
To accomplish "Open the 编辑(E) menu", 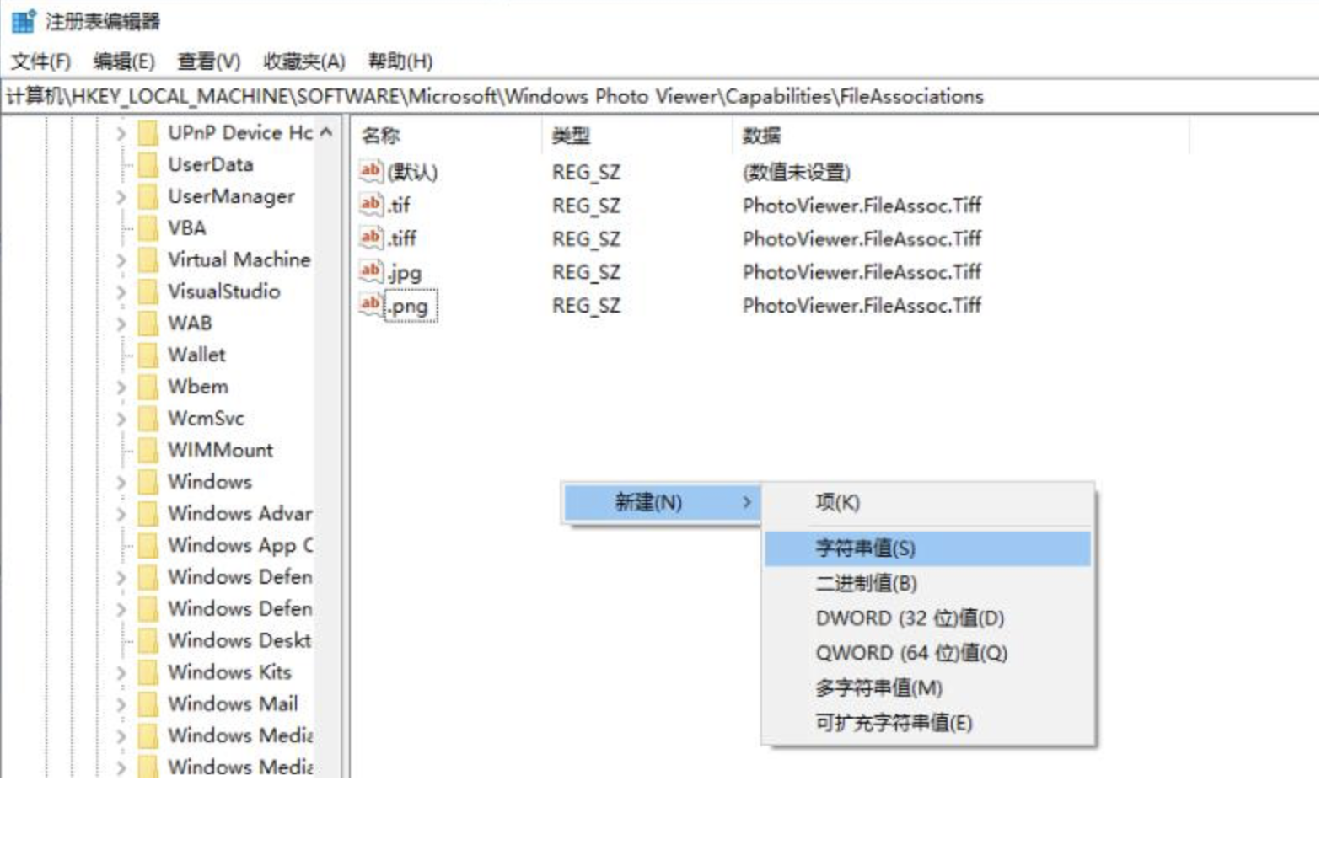I will (124, 61).
